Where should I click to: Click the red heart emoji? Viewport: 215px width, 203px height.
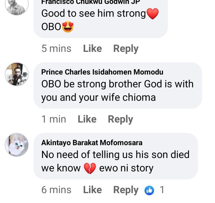[x=153, y=14]
